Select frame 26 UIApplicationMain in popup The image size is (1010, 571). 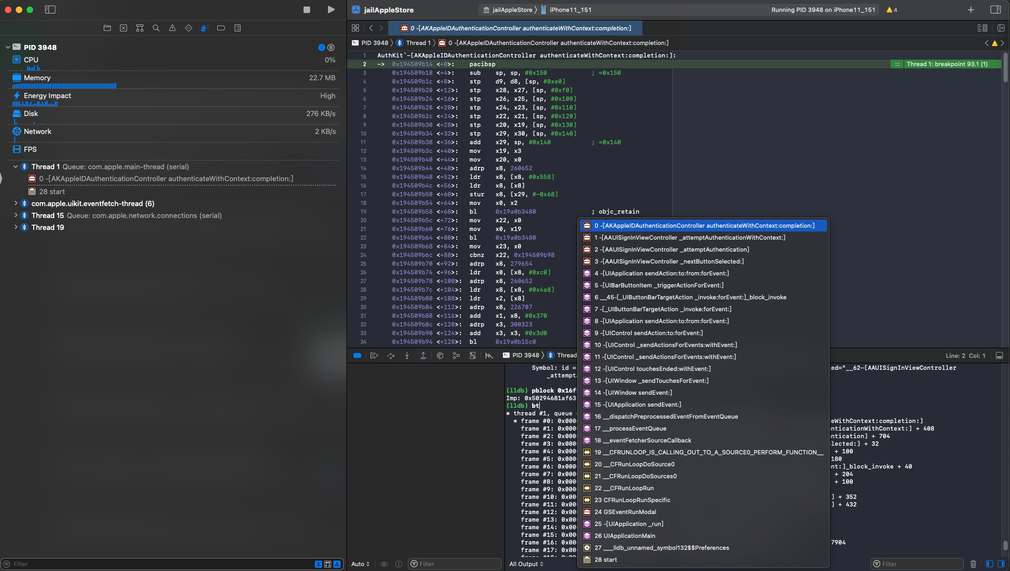(703, 536)
